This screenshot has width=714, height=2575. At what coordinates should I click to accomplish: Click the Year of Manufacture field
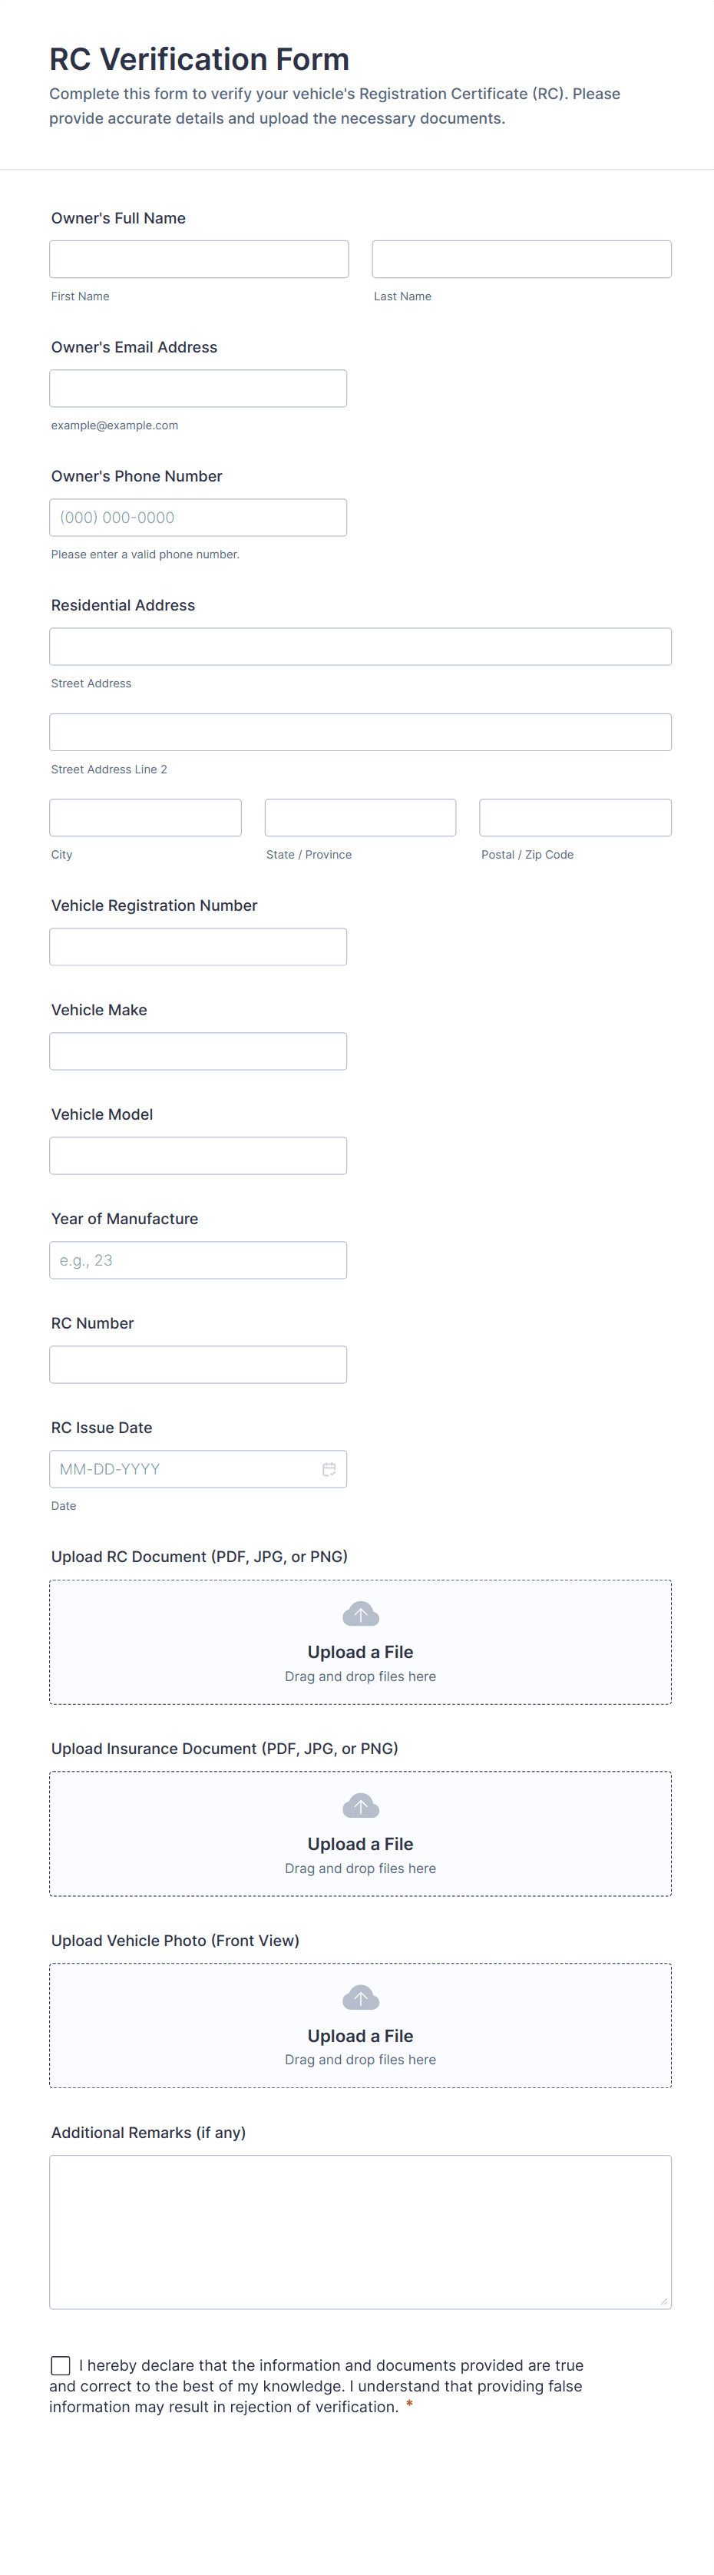point(198,1259)
